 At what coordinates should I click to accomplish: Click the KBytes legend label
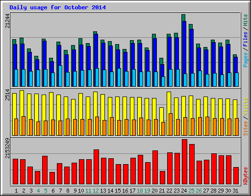point(246,176)
